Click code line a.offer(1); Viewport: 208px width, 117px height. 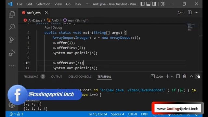pos(64,43)
